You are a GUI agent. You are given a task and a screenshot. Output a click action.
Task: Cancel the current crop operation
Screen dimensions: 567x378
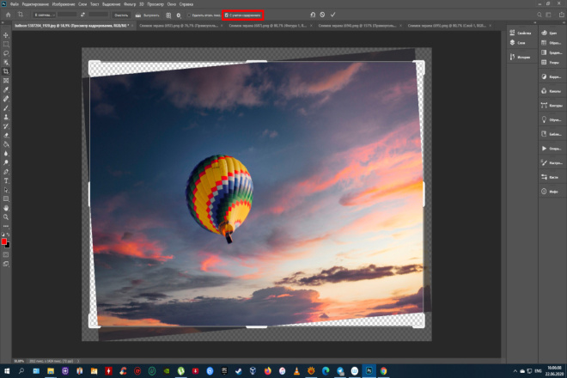click(322, 15)
